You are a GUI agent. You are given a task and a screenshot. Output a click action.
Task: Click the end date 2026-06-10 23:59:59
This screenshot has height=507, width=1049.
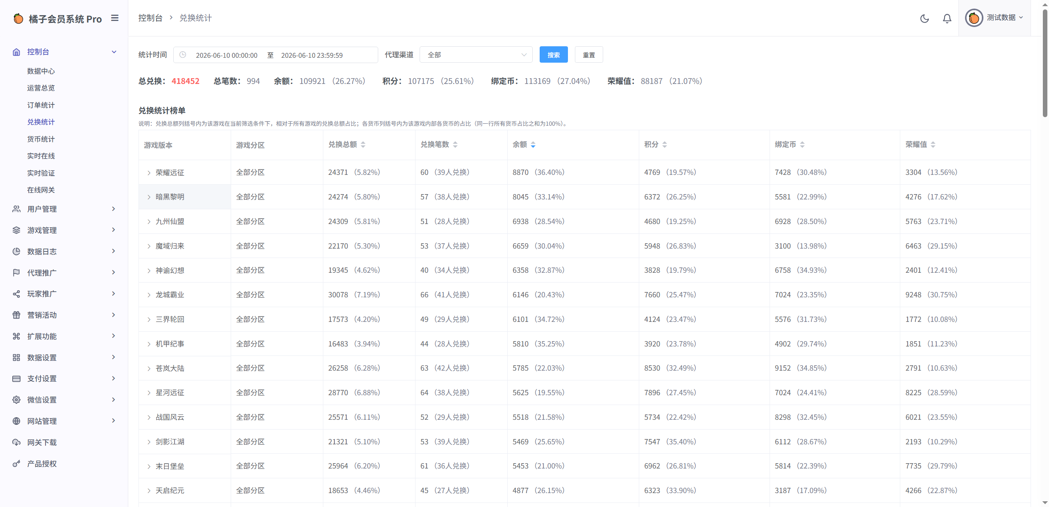coord(312,55)
